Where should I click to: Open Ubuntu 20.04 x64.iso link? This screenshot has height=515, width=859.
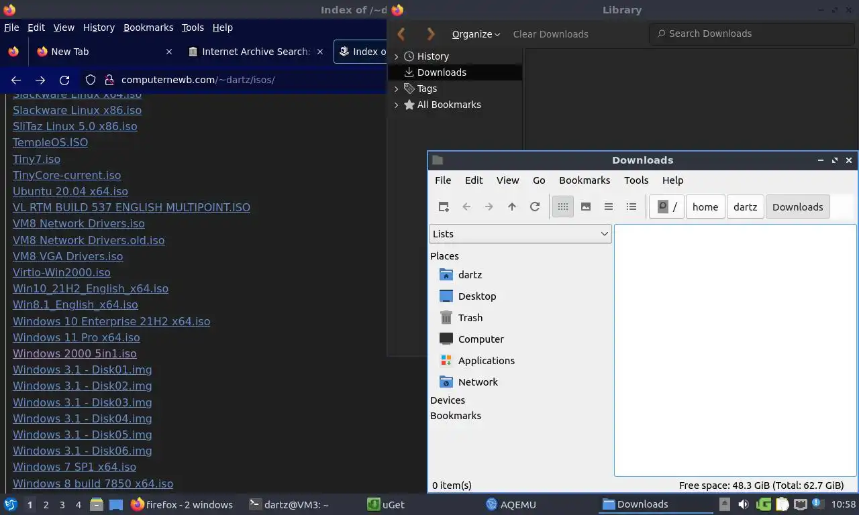pos(70,191)
